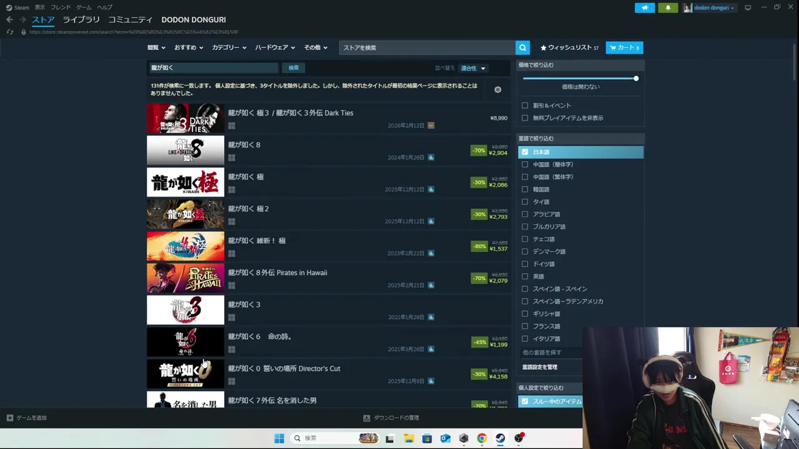Collapse 言語で絞り込む filter section
Image resolution: width=799 pixels, height=449 pixels.
(x=580, y=138)
